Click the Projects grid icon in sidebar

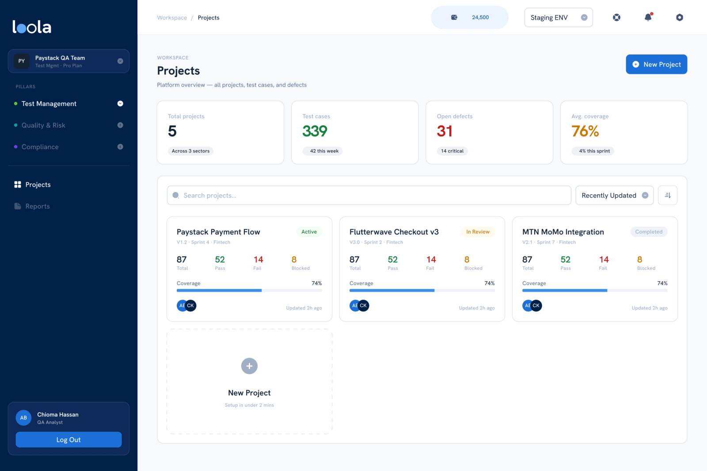coord(18,185)
